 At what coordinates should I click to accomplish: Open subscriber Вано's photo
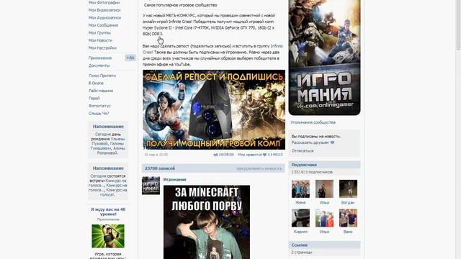(348, 218)
